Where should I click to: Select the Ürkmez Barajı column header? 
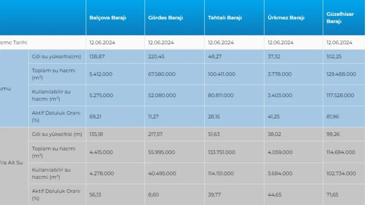(x=286, y=18)
